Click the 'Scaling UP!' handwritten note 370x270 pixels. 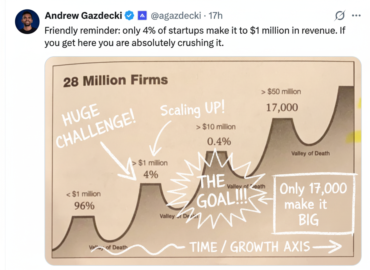point(192,109)
